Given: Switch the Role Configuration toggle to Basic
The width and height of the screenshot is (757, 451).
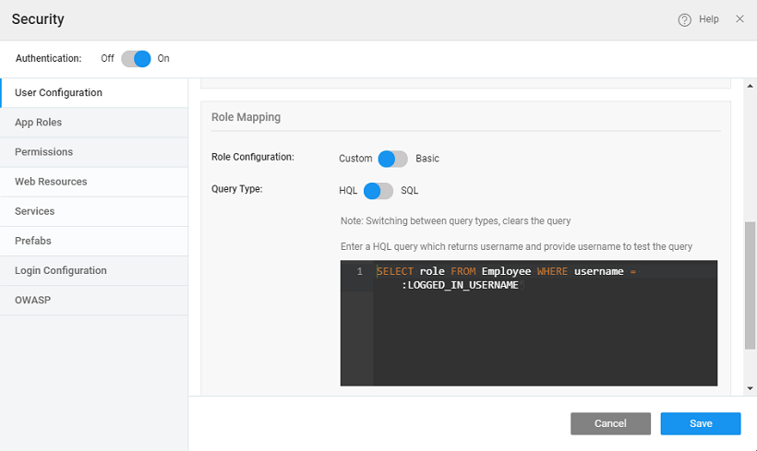Looking at the screenshot, I should [391, 159].
